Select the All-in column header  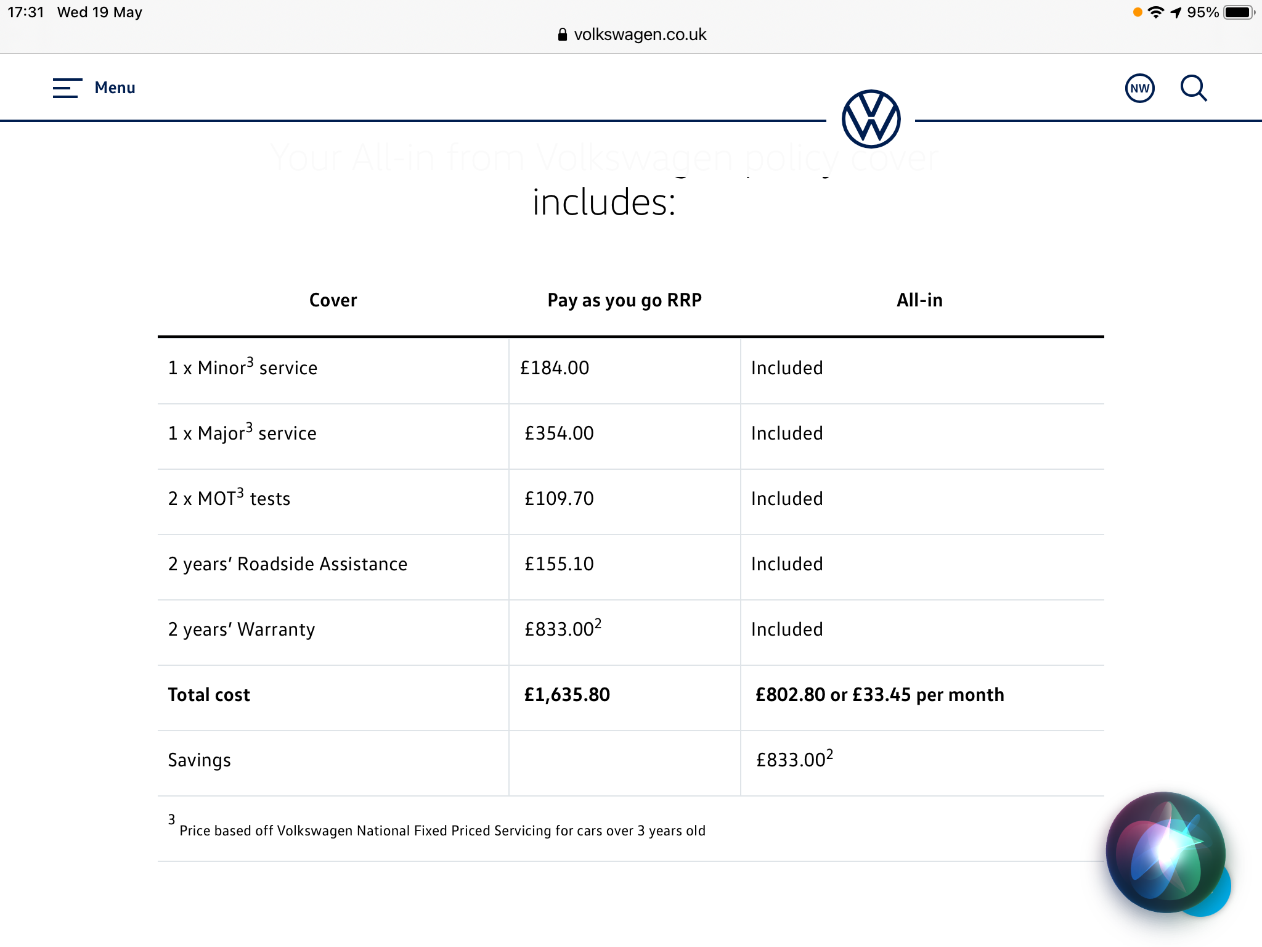[919, 300]
